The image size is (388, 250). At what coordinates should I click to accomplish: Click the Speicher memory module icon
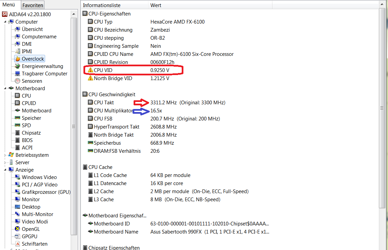17,118
